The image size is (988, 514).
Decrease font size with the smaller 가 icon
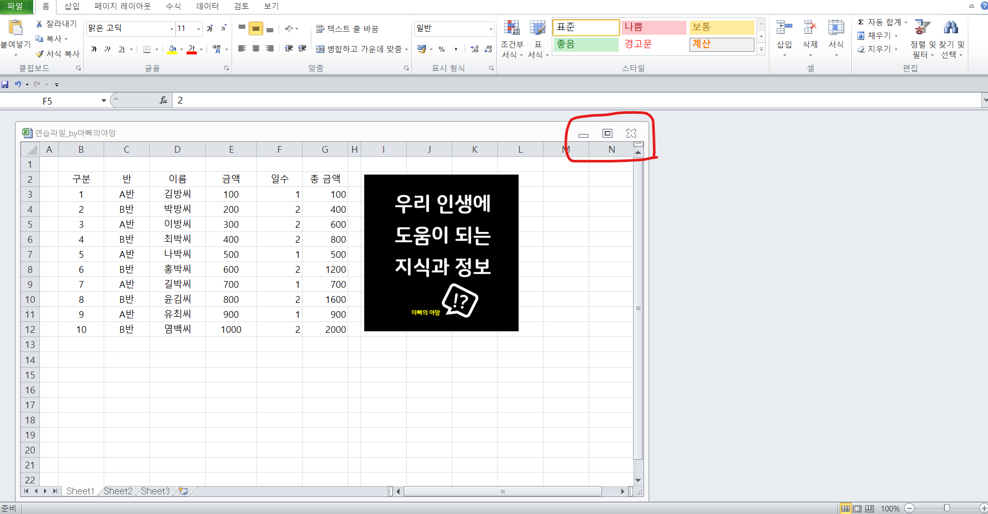(x=223, y=28)
